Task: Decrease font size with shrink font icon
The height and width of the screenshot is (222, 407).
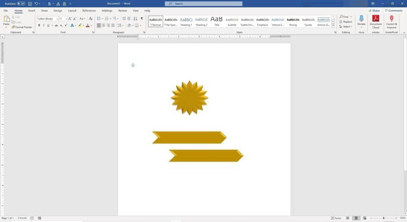Action: [x=75, y=19]
